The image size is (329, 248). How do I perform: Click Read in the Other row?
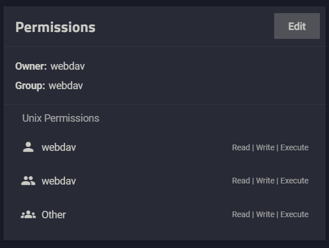pos(241,214)
